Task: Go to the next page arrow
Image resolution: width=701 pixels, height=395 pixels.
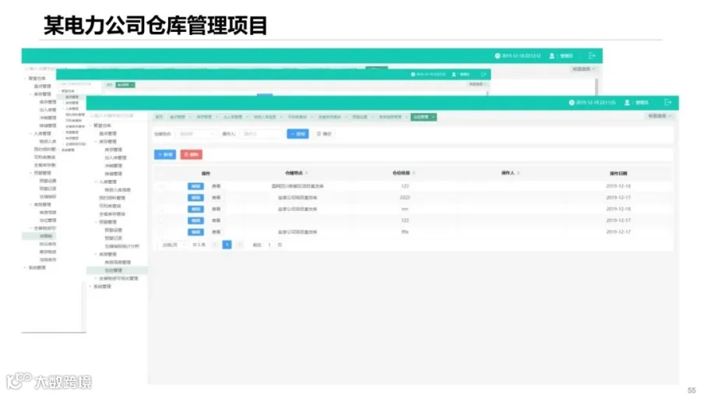Action: 239,245
